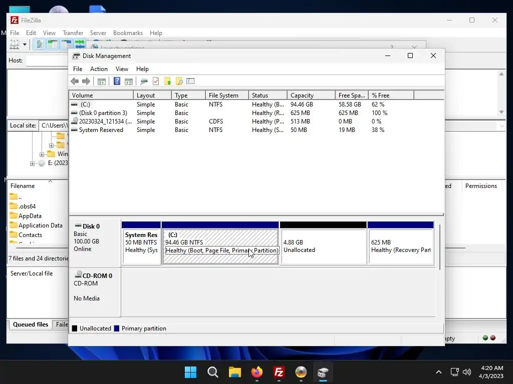
Task: Toggle Show/Hide Console Tree toolbar icon
Action: pyautogui.click(x=101, y=81)
